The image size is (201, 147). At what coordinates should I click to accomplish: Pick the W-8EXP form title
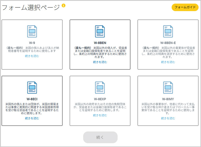pyautogui.click(x=100, y=99)
